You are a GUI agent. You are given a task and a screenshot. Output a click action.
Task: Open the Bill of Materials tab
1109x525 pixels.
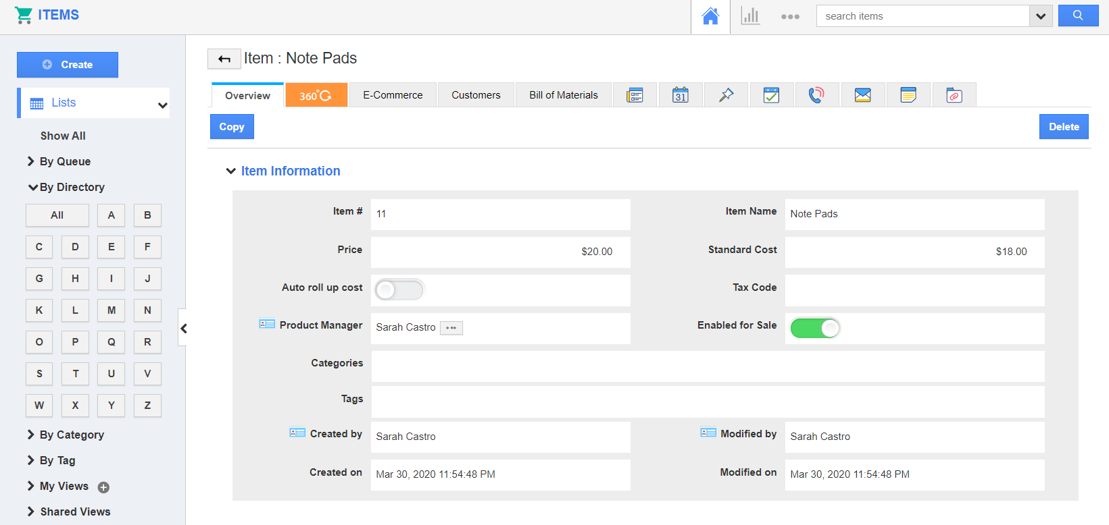click(x=563, y=95)
